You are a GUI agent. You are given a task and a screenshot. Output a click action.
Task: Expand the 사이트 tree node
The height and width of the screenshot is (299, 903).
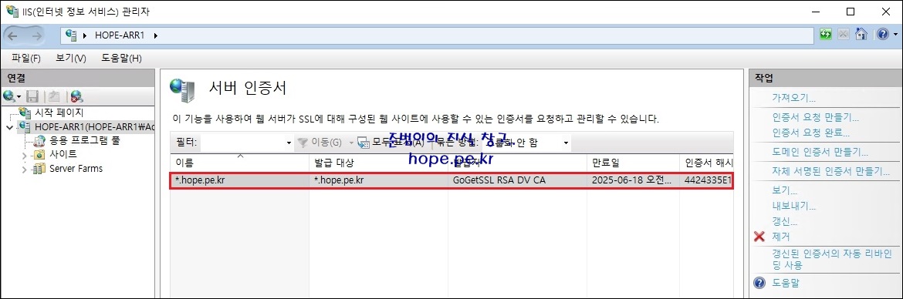coord(24,155)
